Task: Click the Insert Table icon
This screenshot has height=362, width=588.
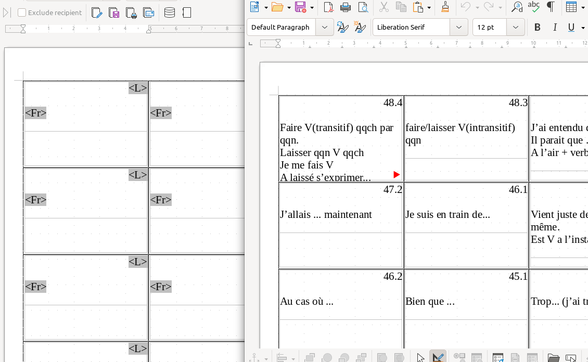Action: click(571, 7)
